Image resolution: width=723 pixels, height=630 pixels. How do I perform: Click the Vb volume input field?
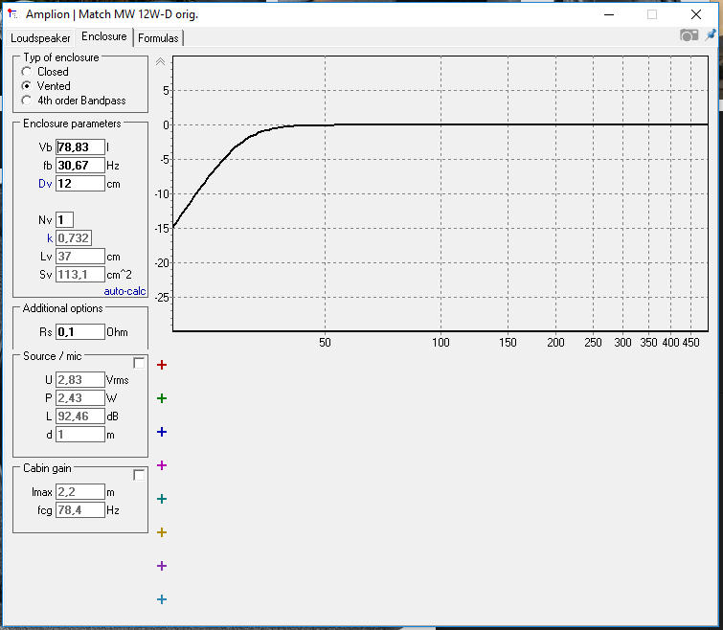tap(80, 147)
